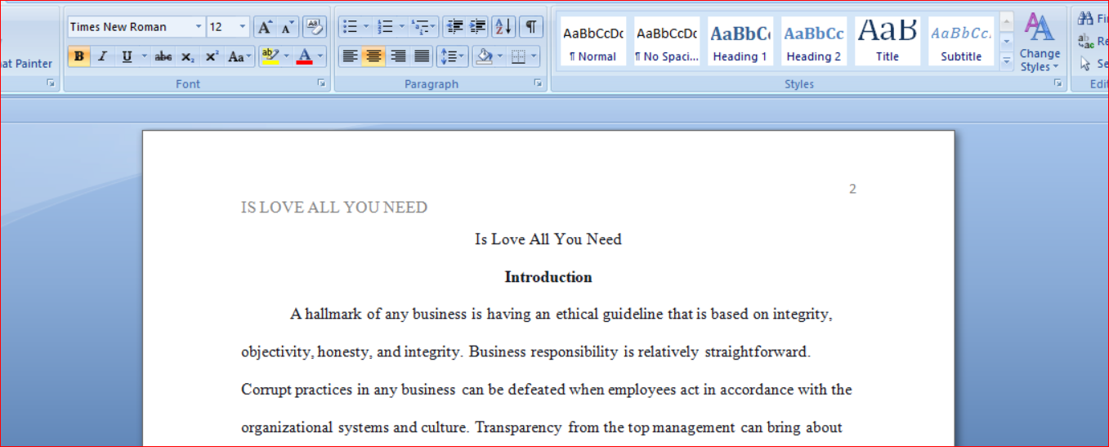Expand the Styles gallery with More arrow
1109x447 pixels.
(x=1007, y=60)
